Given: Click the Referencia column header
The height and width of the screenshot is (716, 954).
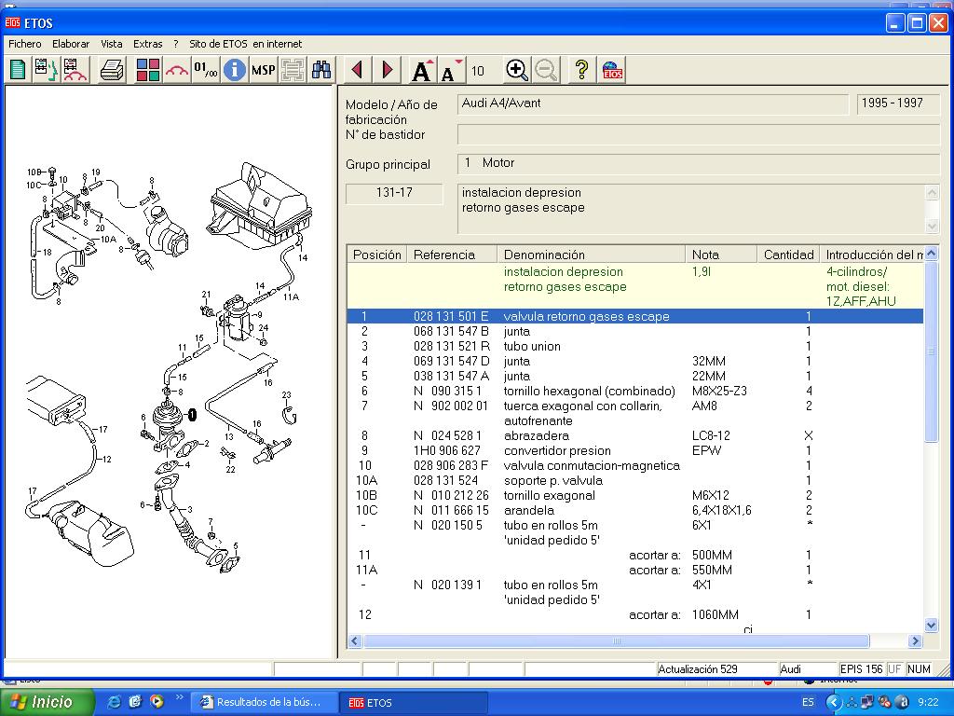Looking at the screenshot, I should click(452, 255).
